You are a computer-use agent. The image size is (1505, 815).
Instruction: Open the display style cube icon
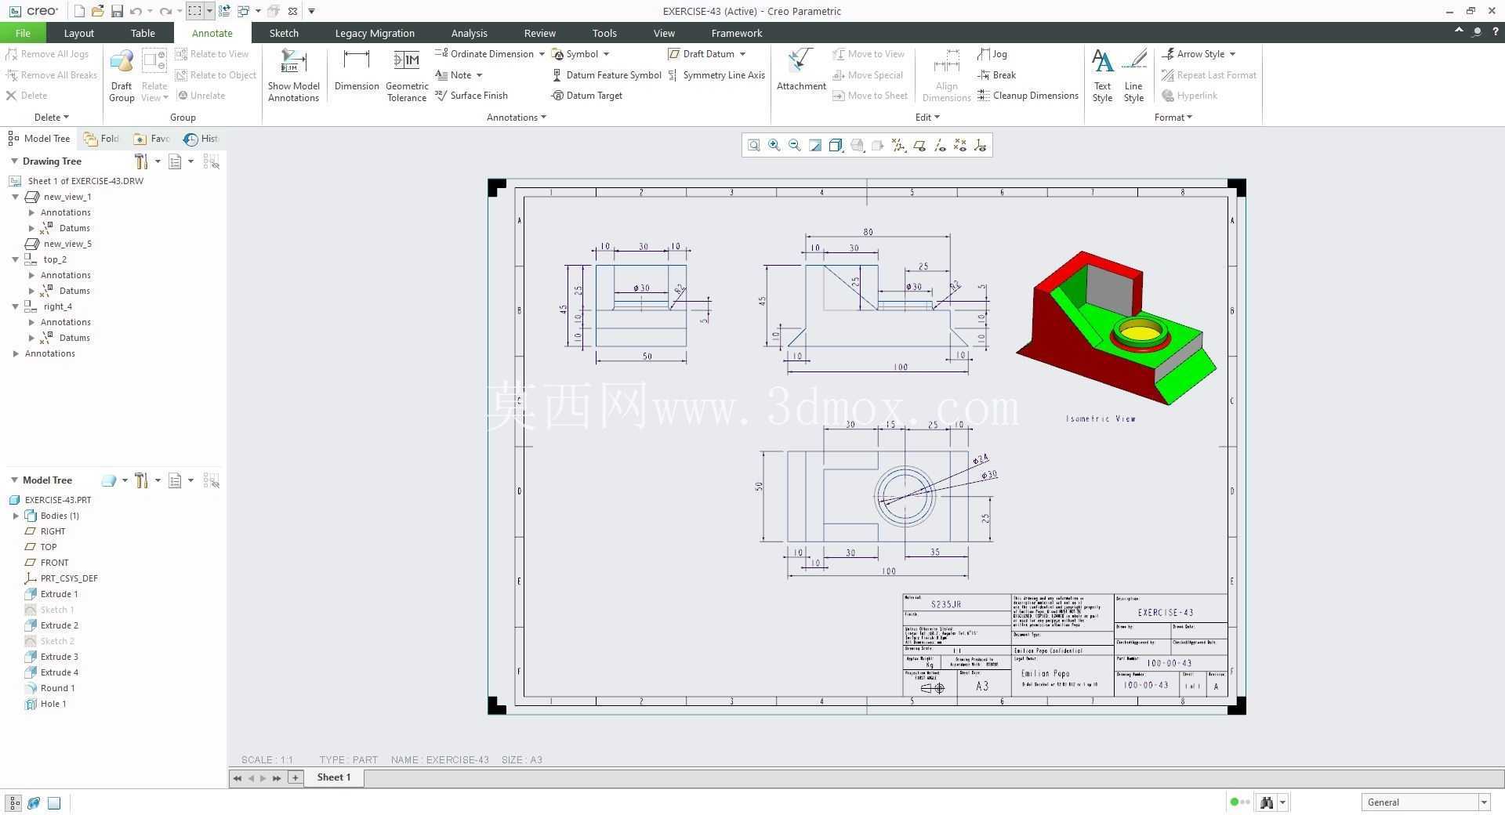(836, 145)
